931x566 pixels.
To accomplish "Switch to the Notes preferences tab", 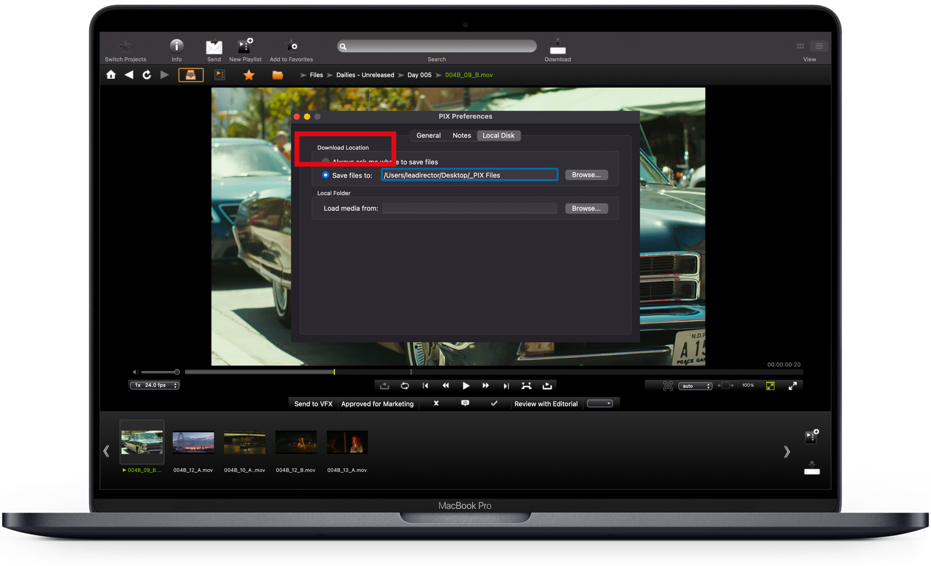I will (x=462, y=135).
